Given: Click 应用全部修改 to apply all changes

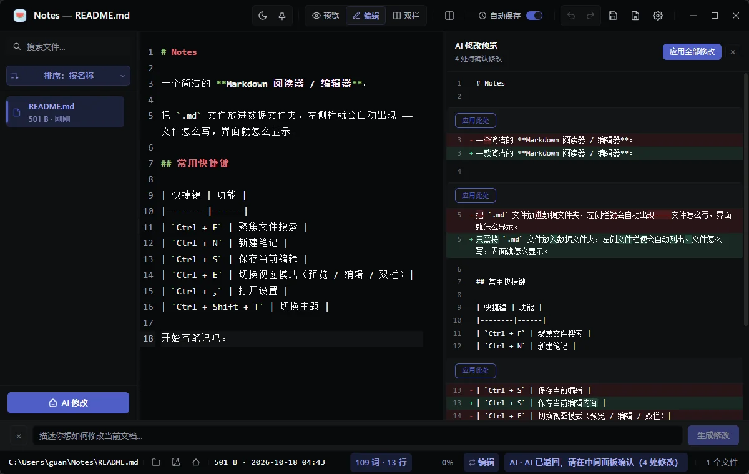Looking at the screenshot, I should pyautogui.click(x=692, y=52).
